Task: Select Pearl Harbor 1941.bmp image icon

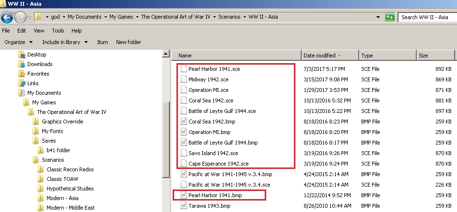Action: [184, 195]
